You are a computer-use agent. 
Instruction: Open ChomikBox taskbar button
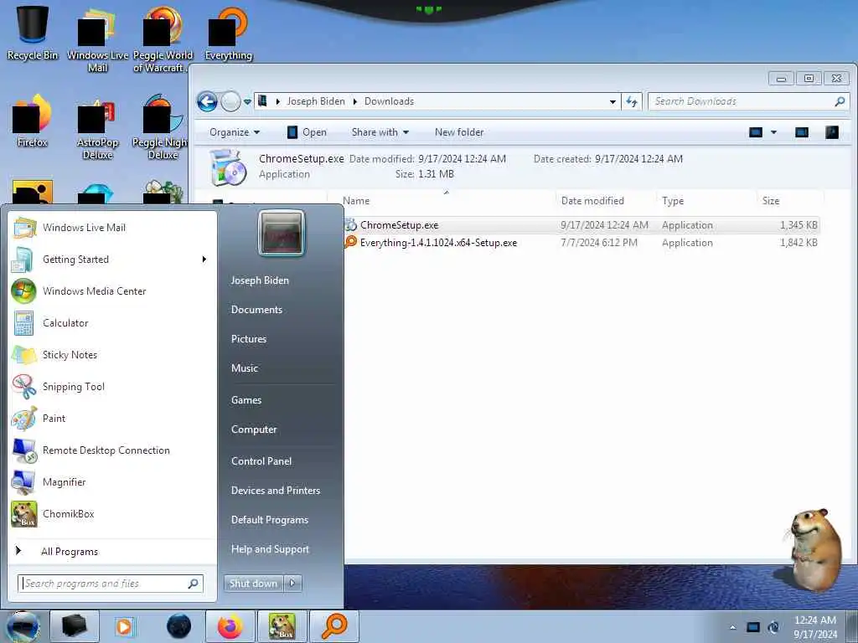point(282,626)
